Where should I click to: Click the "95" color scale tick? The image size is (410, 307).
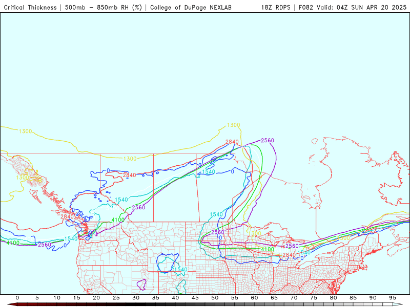click(393, 298)
